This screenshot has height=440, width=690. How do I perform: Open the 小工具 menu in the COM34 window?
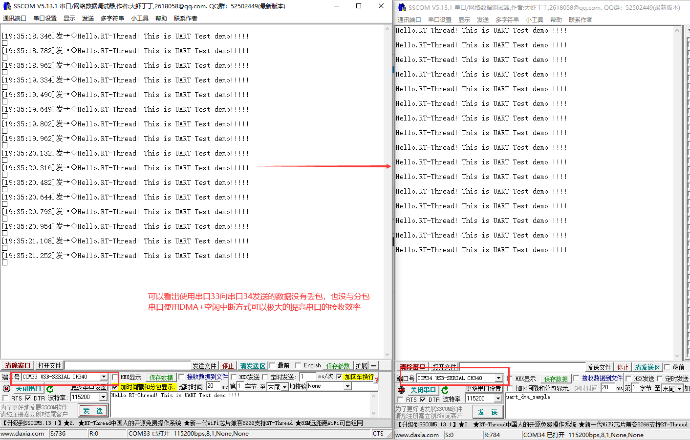535,20
